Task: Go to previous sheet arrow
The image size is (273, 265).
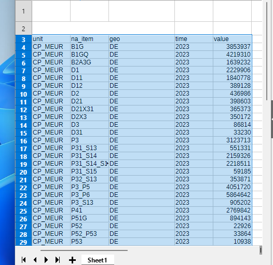Action: point(35,260)
